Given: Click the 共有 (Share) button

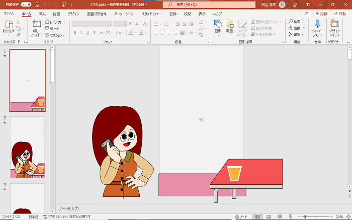Looking at the screenshot, I should coord(340,14).
